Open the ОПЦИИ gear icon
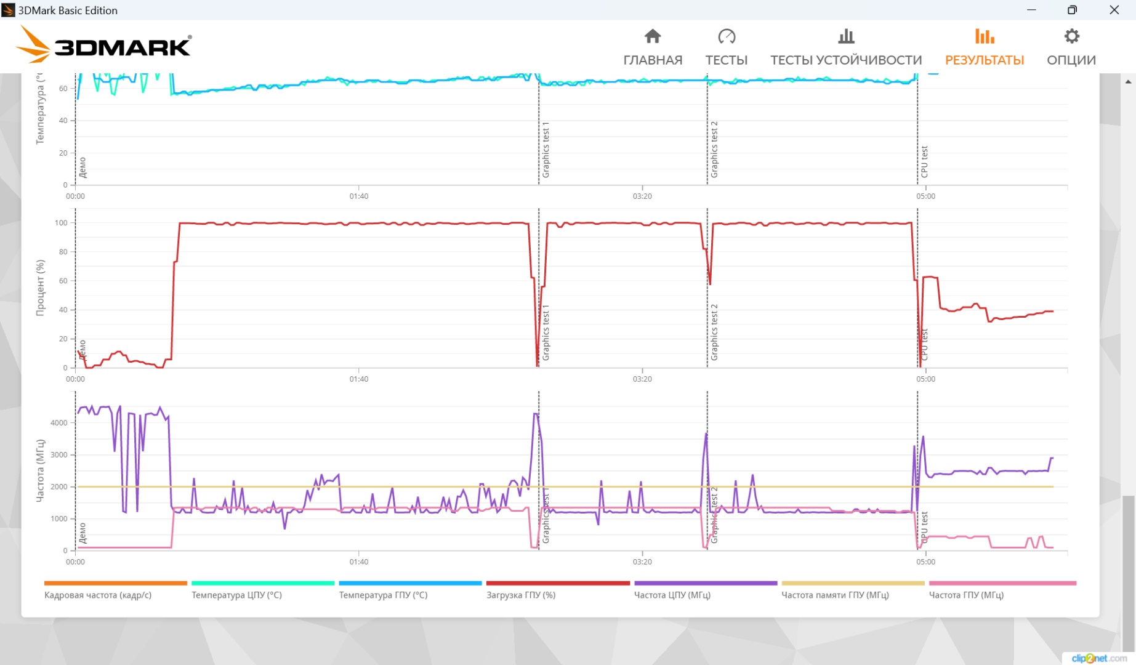Viewport: 1136px width, 665px height. coord(1071,36)
